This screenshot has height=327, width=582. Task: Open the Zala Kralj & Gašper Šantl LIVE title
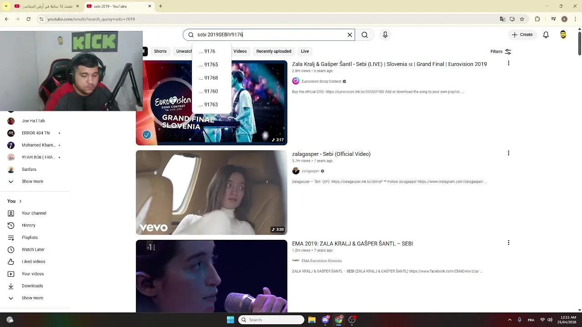389,64
